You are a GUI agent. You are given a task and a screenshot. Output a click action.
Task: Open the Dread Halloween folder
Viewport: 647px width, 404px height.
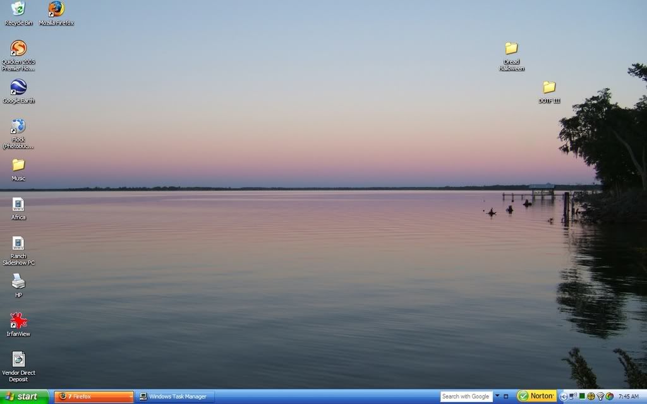tap(511, 47)
